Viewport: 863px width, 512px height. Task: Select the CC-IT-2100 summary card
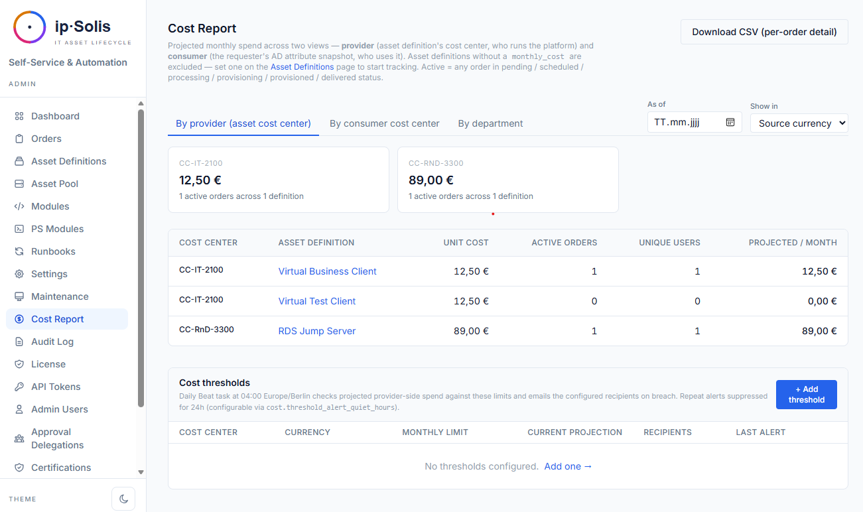coord(279,180)
